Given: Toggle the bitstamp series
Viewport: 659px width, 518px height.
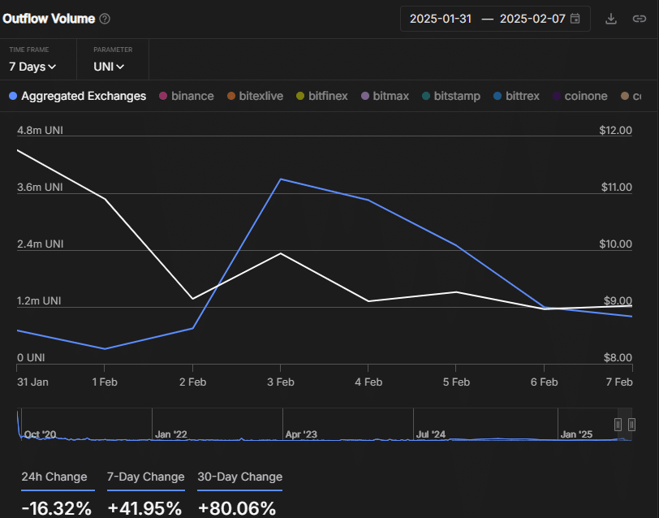Looking at the screenshot, I should click(x=450, y=96).
